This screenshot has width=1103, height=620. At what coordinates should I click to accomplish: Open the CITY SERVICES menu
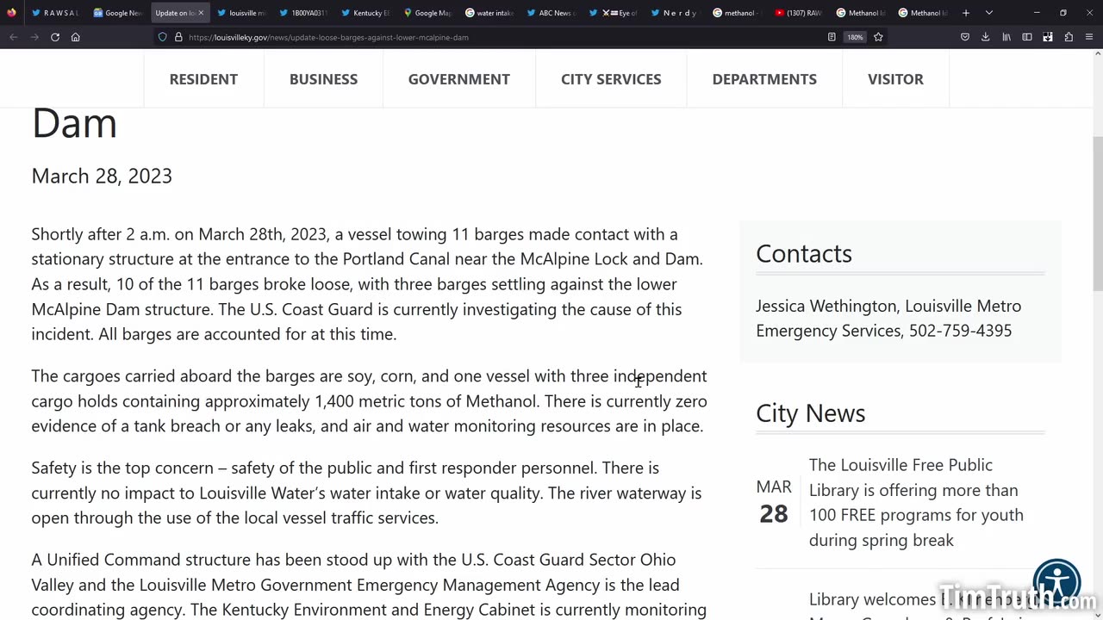coord(611,78)
